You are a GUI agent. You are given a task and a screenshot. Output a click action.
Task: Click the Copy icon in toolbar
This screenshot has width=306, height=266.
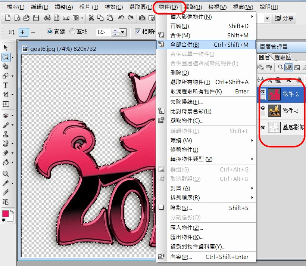coord(100,18)
